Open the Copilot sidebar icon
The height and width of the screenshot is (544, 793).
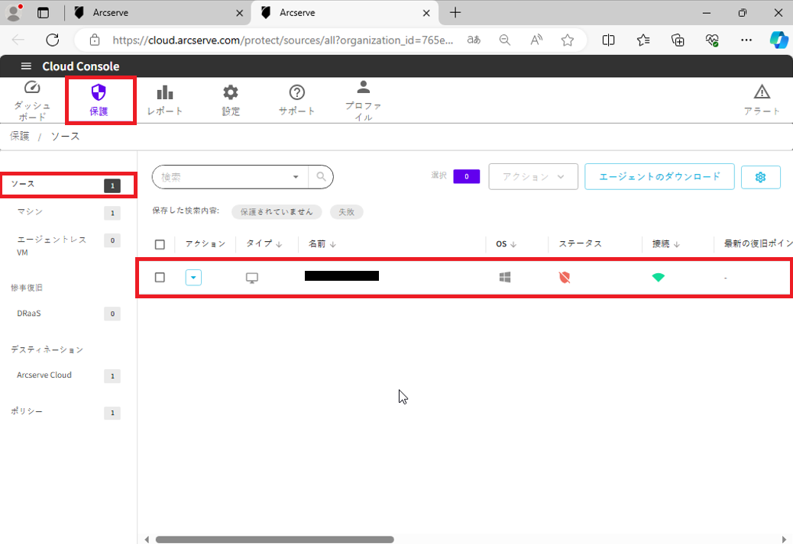tap(778, 40)
